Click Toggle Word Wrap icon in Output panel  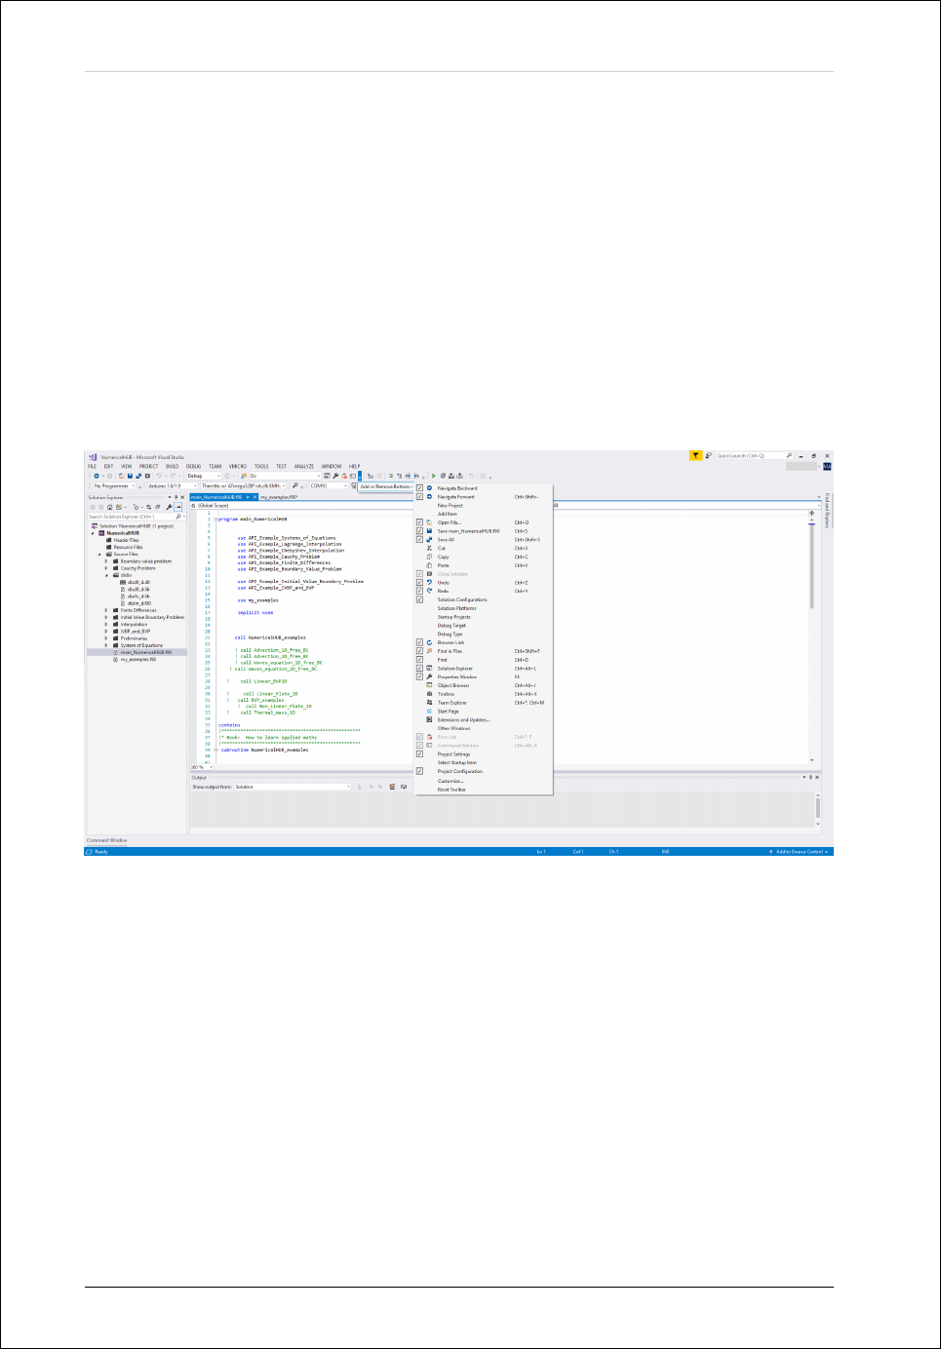tap(403, 787)
